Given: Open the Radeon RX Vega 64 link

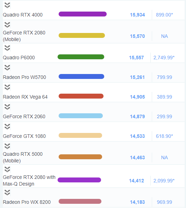Looking at the screenshot, I should tap(25, 97).
